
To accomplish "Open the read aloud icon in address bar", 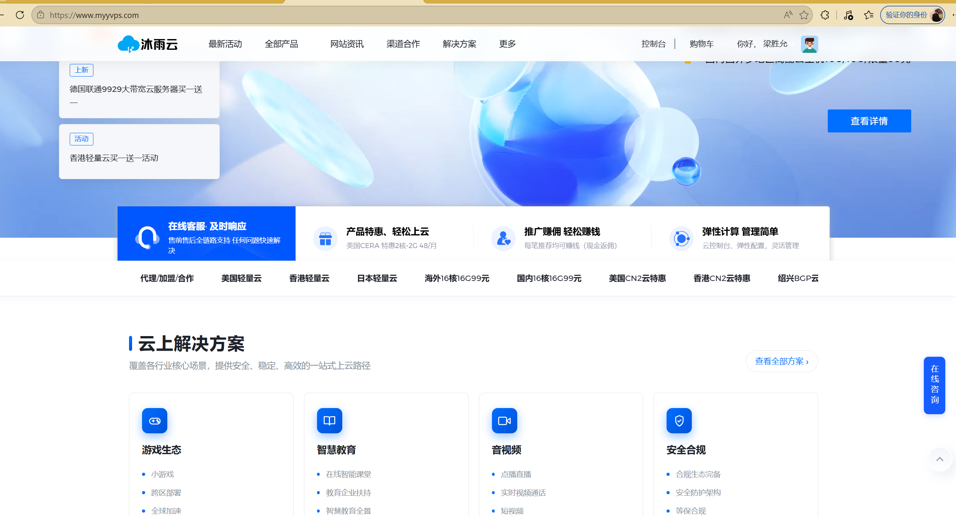I will [788, 15].
